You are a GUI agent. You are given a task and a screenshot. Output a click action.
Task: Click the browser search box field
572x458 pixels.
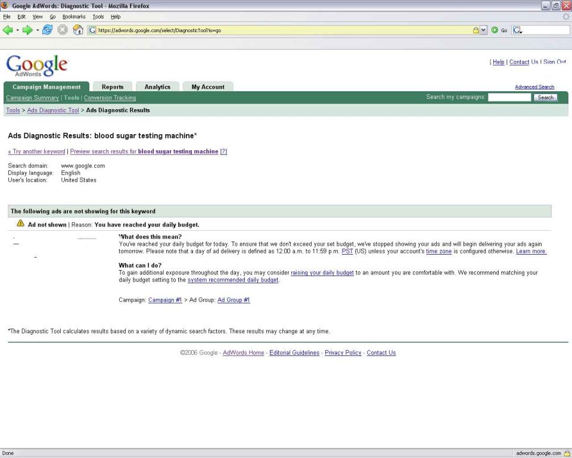(540, 30)
